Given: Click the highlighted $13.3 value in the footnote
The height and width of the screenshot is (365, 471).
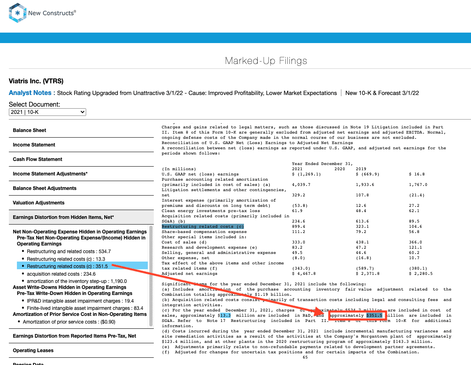Looking at the screenshot, I should pyautogui.click(x=225, y=315).
